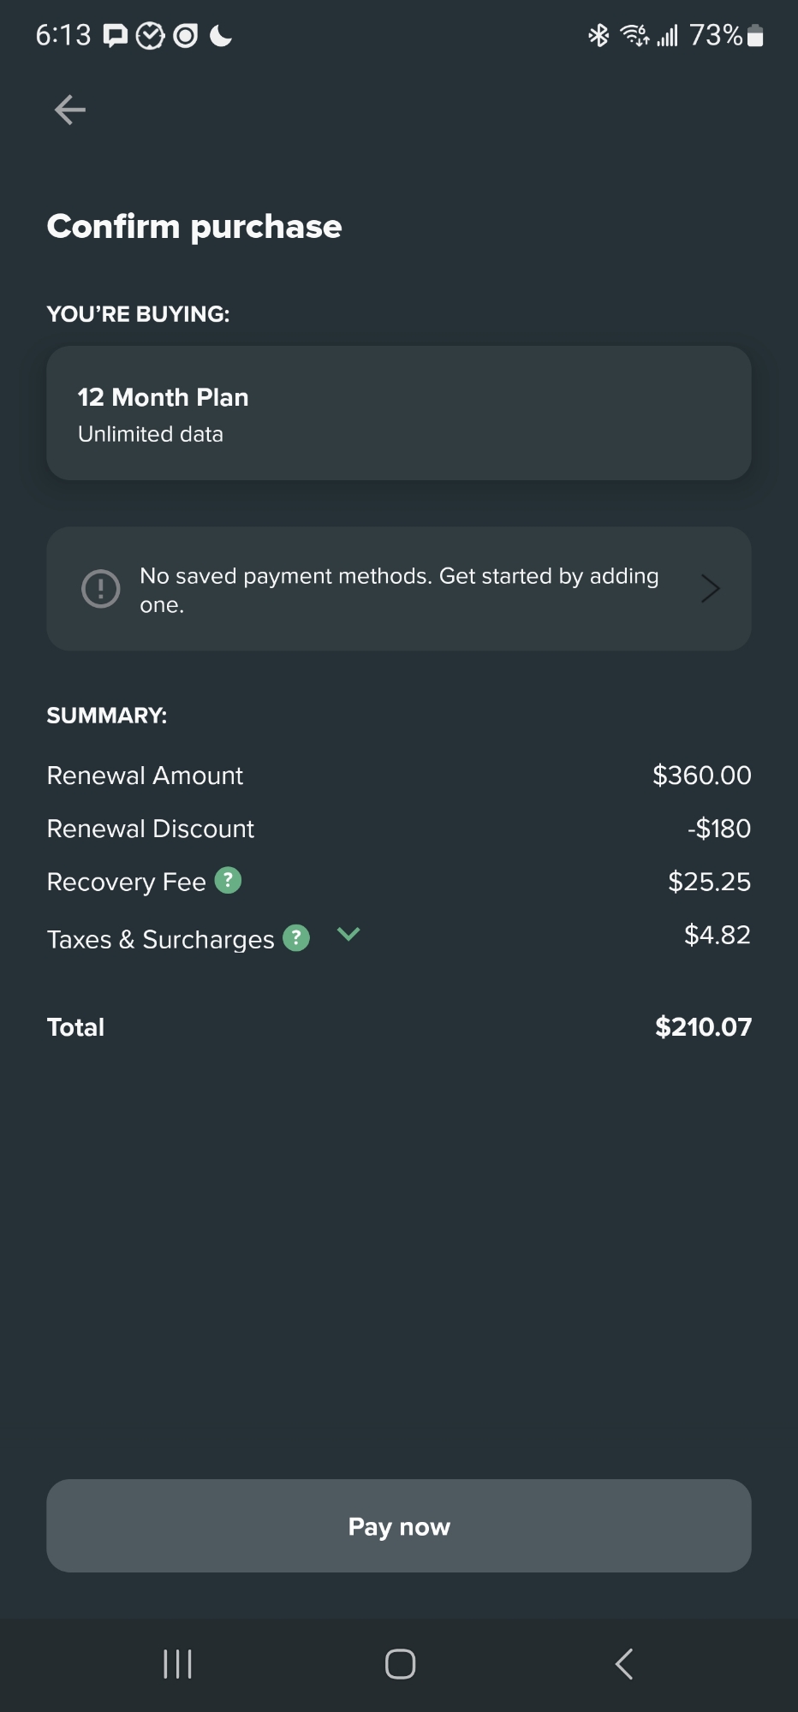798x1712 pixels.
Task: Tap Android back navigation chevron
Action: (624, 1664)
